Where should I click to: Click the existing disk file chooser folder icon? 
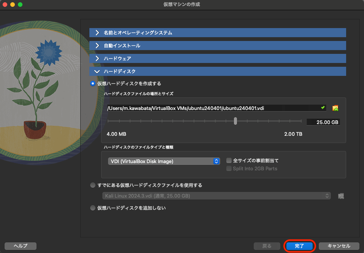click(x=341, y=196)
